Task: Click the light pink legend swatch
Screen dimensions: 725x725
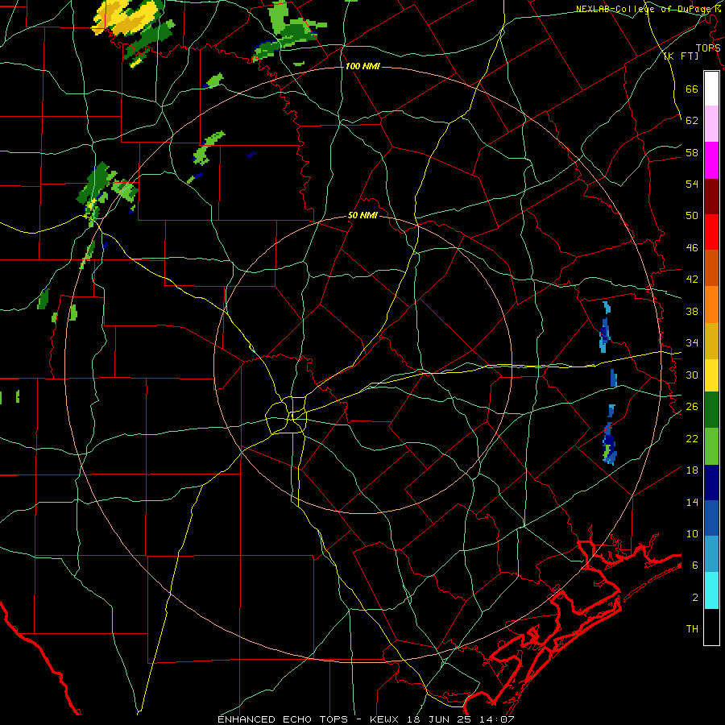Action: coord(711,124)
